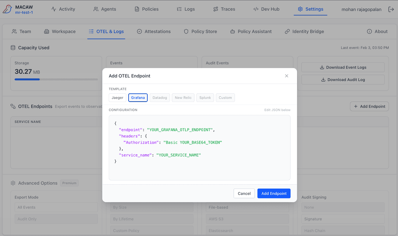The height and width of the screenshot is (236, 398).
Task: Select the Datadog template
Action: pos(160,98)
